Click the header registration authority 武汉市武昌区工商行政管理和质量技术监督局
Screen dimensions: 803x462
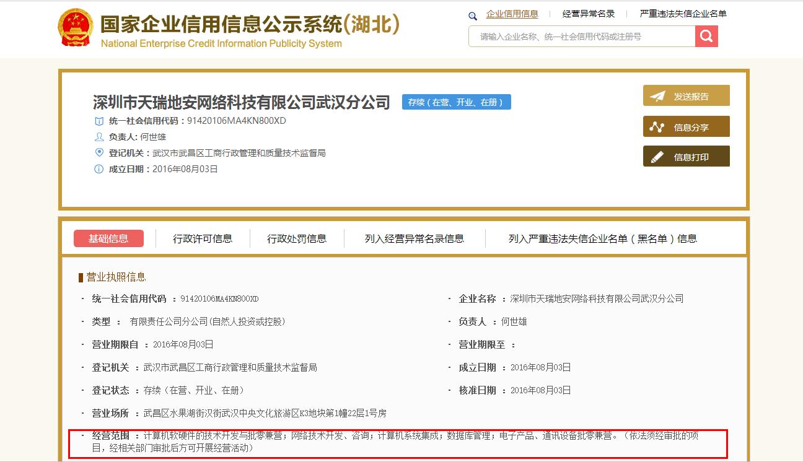tap(239, 153)
